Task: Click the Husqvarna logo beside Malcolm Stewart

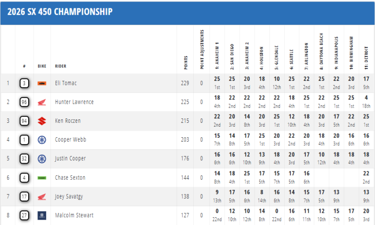Action: point(41,215)
